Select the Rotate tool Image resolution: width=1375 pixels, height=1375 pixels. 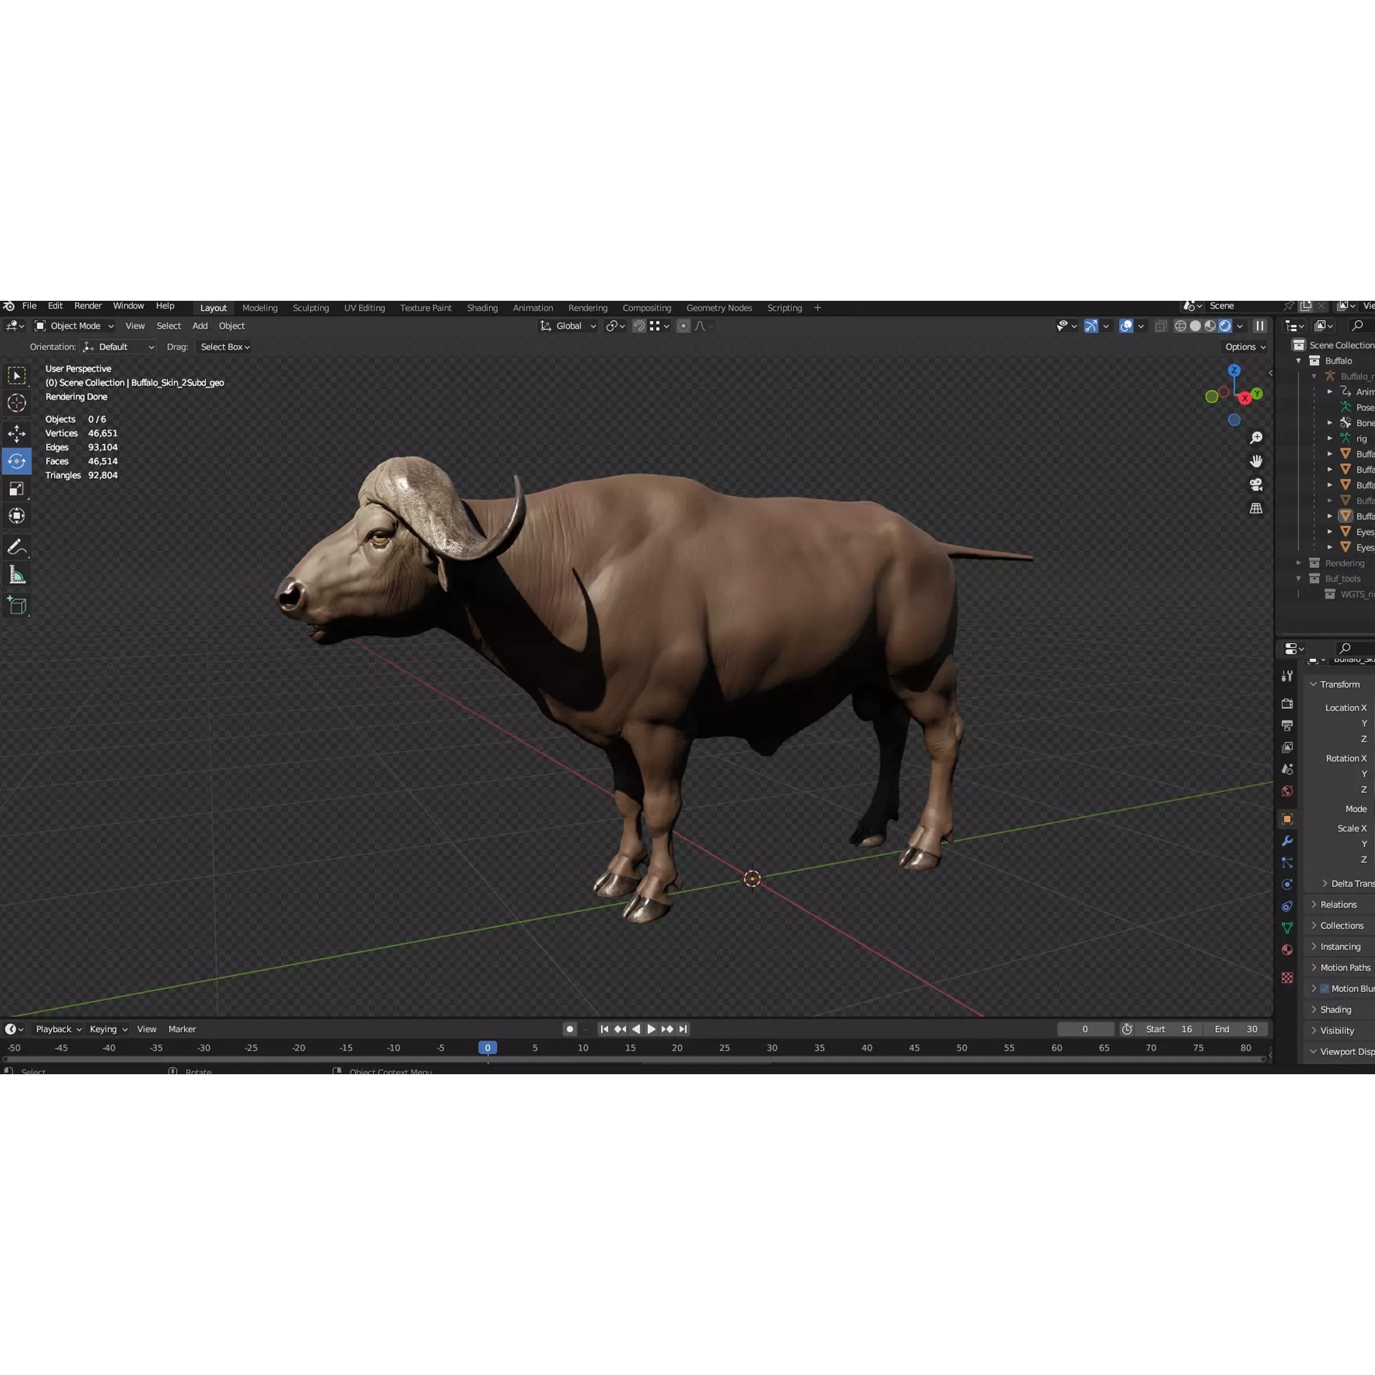point(16,461)
